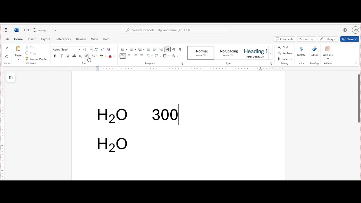Image resolution: width=361 pixels, height=203 pixels.
Task: Click the red font color button
Action: coord(110,56)
